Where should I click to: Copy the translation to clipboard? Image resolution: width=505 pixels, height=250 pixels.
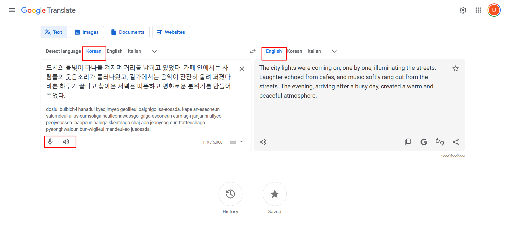(x=408, y=142)
